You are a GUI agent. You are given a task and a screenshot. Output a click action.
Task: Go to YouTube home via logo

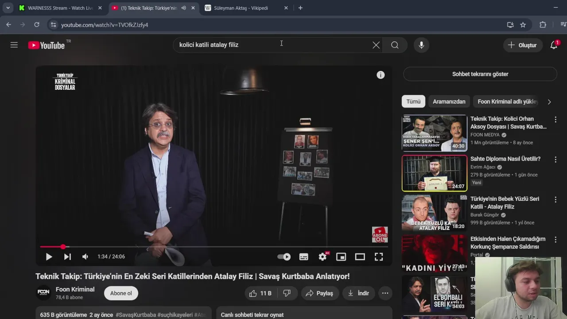47,45
